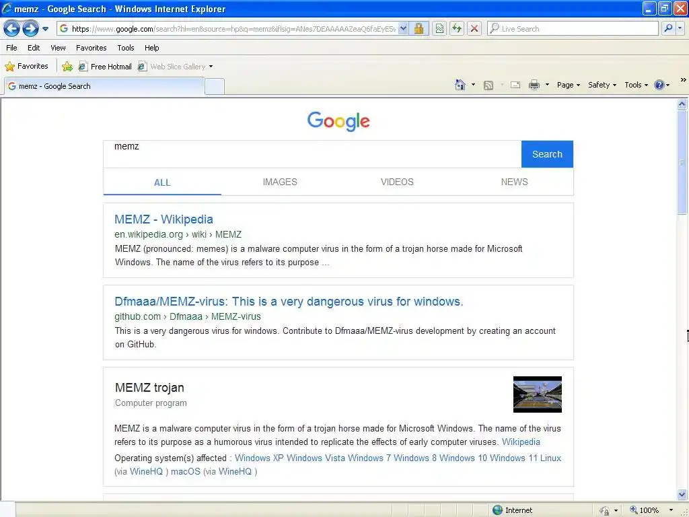Click the scrollbar up arrow
Viewport: 689px width, 517px height.
click(x=682, y=104)
